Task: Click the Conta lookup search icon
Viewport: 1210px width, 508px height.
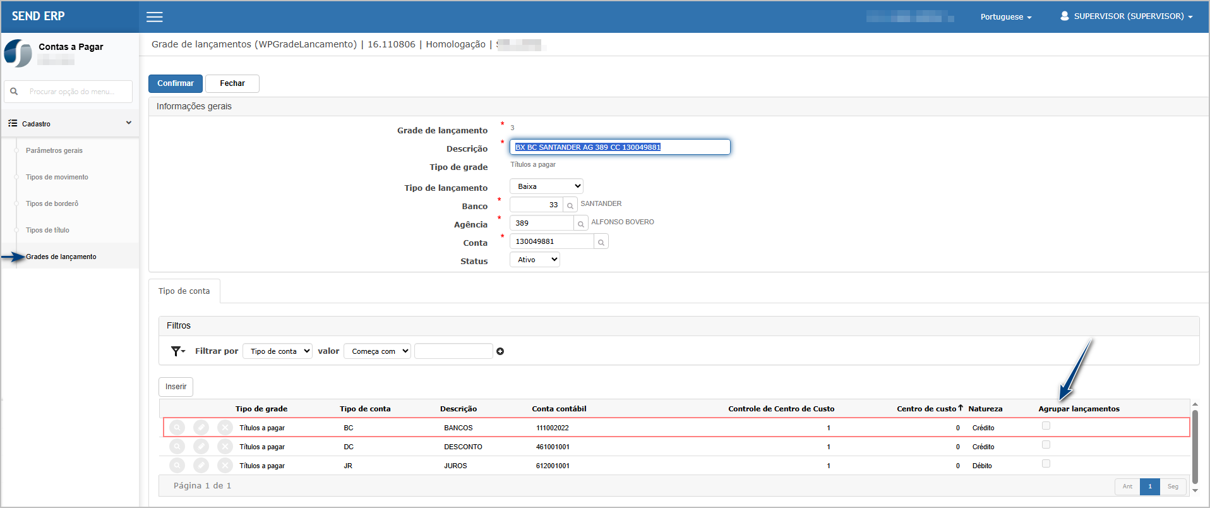Action: 601,242
